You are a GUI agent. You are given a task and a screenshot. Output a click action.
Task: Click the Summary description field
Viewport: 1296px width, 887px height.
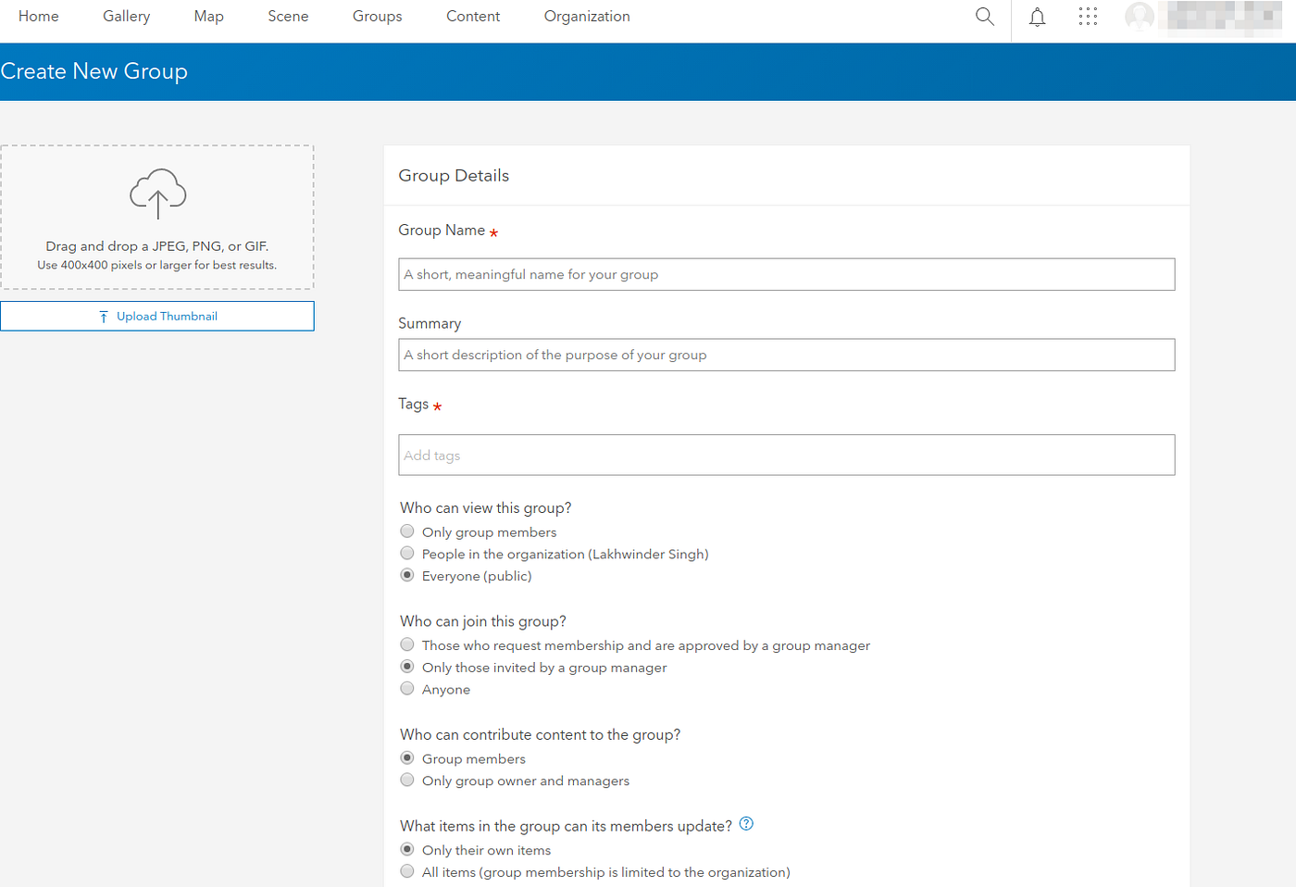(787, 355)
